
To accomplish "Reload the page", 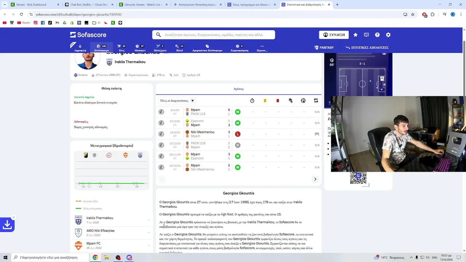I will [21, 15].
